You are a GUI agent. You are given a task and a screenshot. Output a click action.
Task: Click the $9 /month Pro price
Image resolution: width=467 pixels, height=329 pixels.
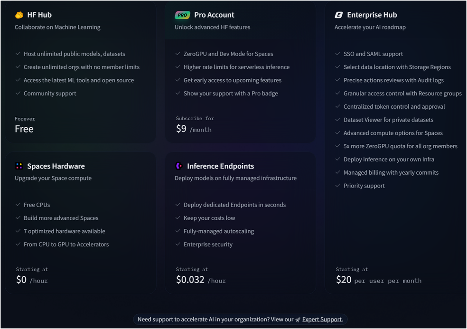click(x=194, y=129)
